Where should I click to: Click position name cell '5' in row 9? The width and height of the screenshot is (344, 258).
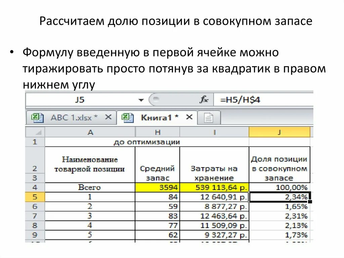90,235
